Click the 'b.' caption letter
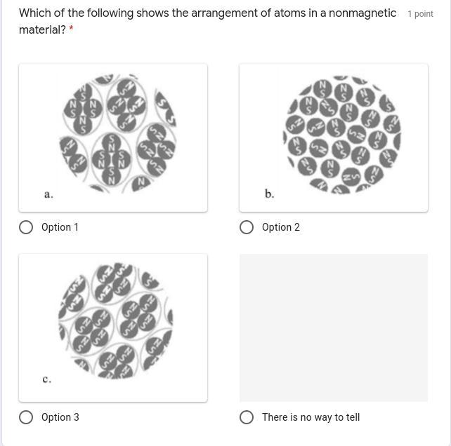 click(270, 194)
